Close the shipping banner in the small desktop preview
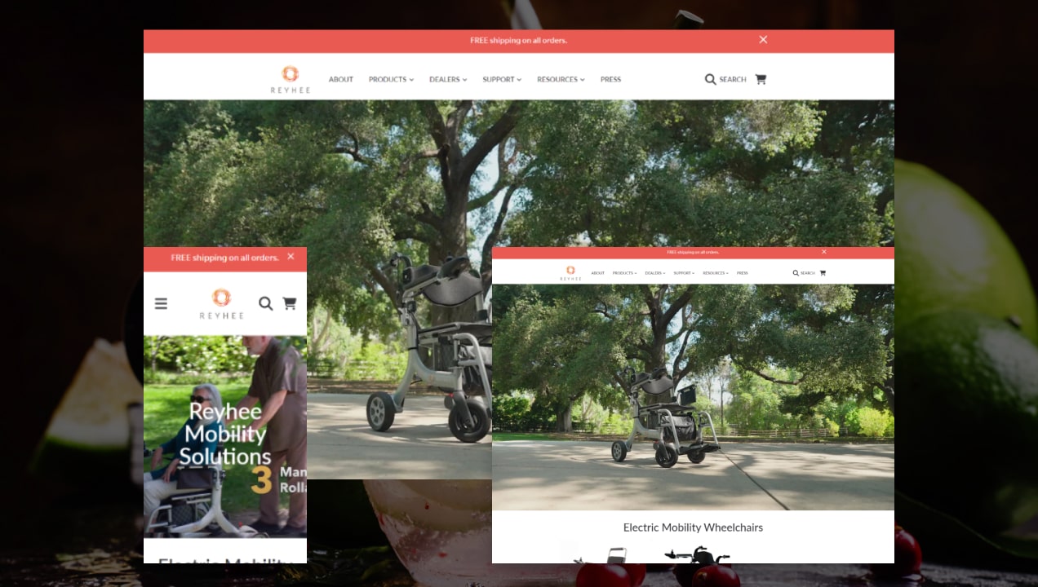 823,252
